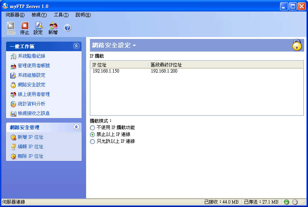Image resolution: width=308 pixels, height=207 pixels.
Task: Click the 一般工作區 panel header title
Action: (x=22, y=47)
